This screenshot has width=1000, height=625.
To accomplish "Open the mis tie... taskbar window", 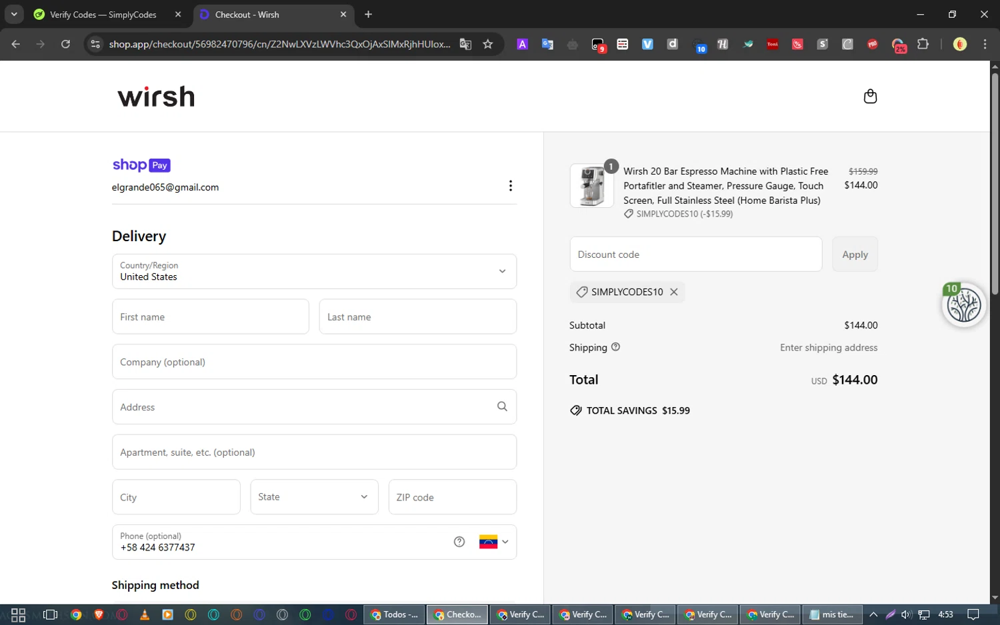I will pyautogui.click(x=832, y=614).
